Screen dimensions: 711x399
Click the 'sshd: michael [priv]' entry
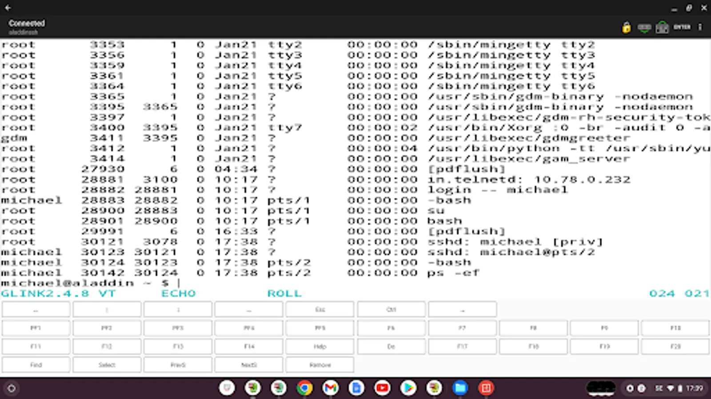click(515, 242)
